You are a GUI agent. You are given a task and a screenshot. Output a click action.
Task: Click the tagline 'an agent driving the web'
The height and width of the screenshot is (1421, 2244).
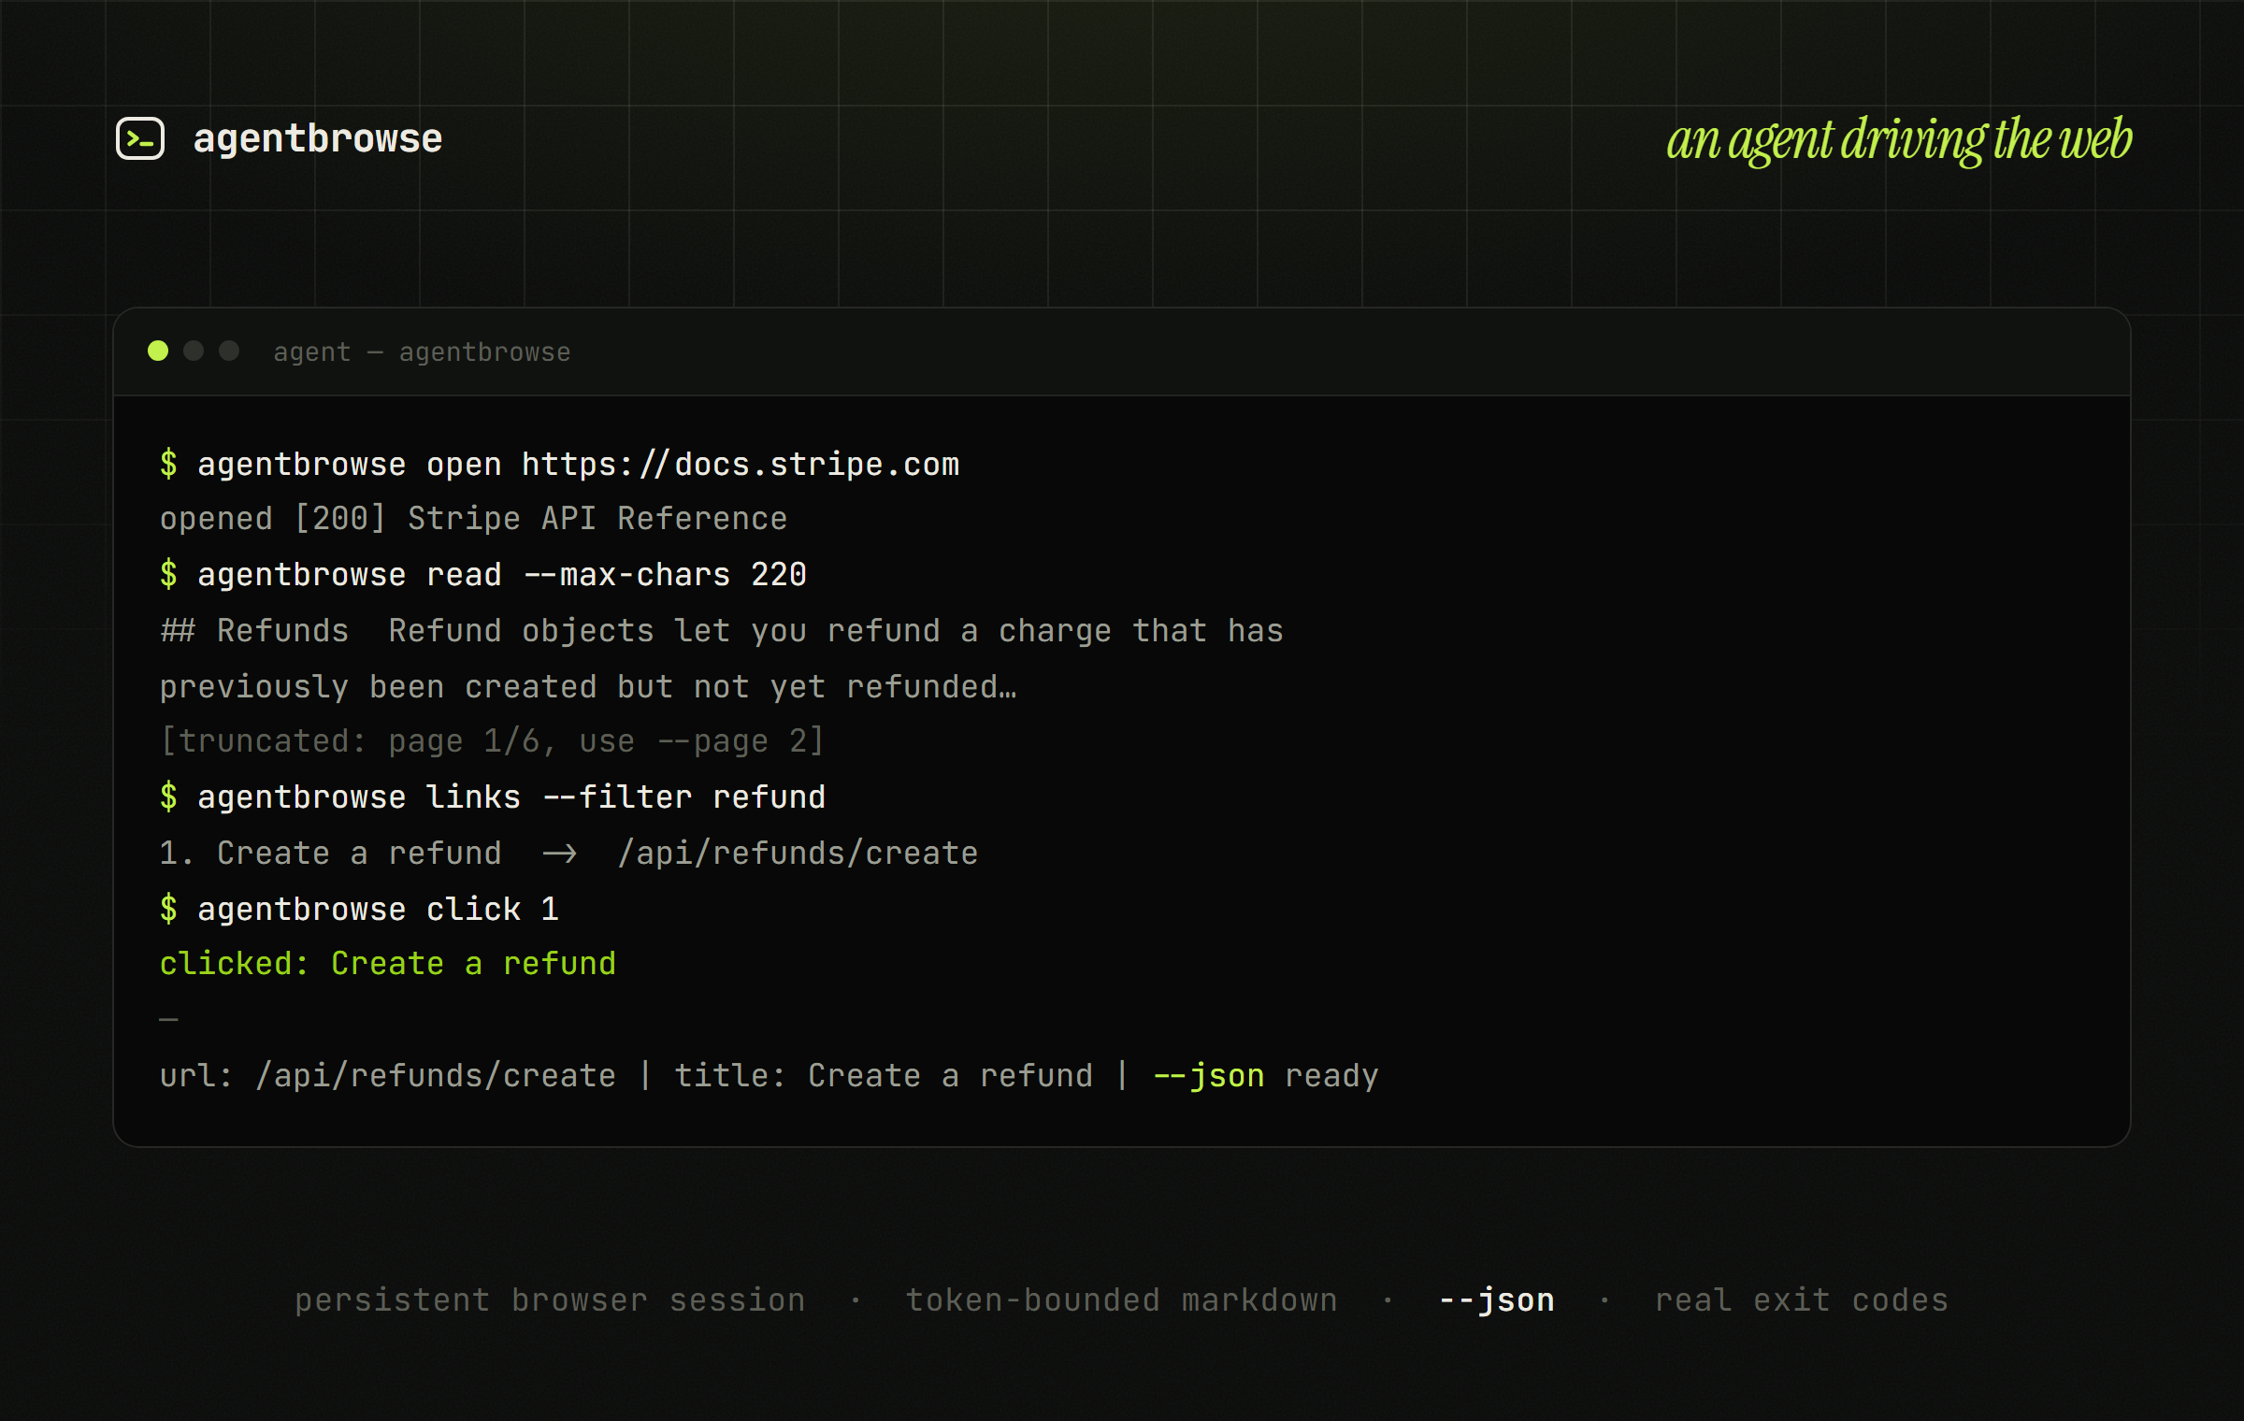click(1899, 140)
